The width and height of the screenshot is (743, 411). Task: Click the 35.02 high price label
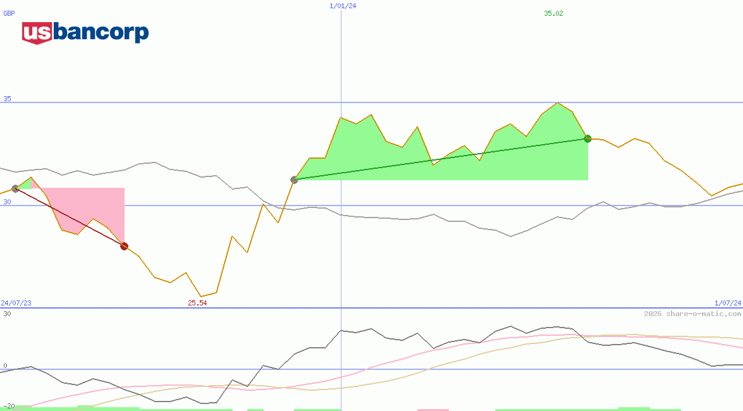coord(553,13)
